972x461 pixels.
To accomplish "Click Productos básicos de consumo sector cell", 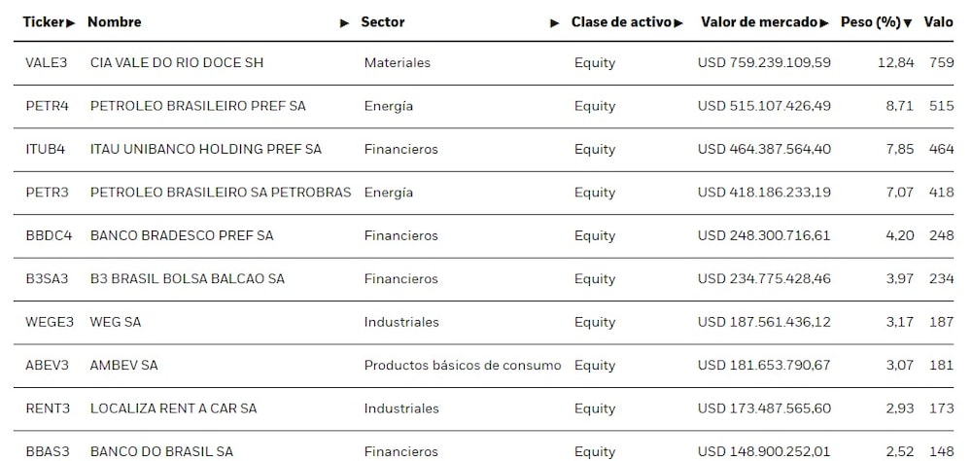I will coord(463,366).
